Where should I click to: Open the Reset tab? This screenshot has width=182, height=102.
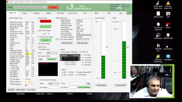[x=96, y=13]
